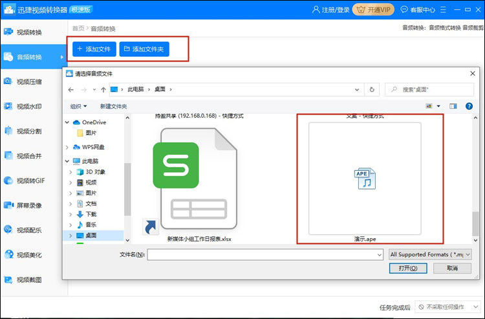Change the view mode icon
Screen dimensions: 485x319
429,106
